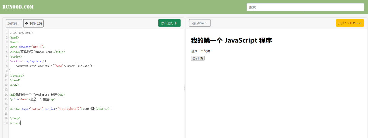Click line number 16 in the gutter
Viewport: 368px width, 138px height.
[x=6, y=104]
